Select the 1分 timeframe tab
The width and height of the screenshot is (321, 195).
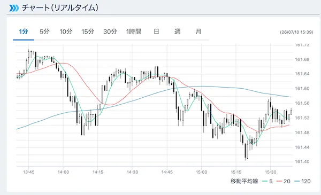click(x=24, y=32)
